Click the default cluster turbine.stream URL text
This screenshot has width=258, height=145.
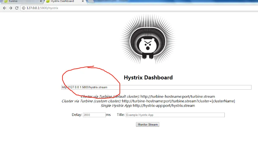point(178,96)
